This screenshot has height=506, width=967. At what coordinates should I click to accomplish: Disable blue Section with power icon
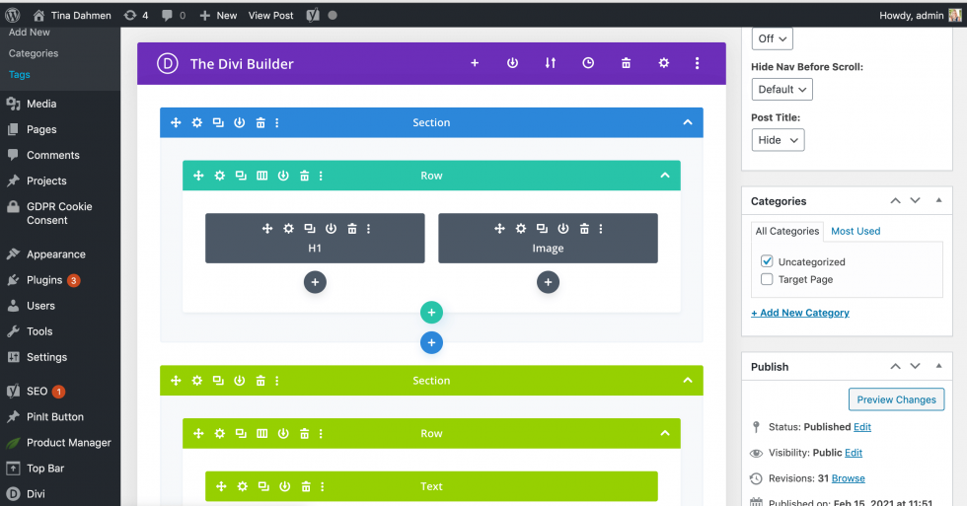(239, 122)
